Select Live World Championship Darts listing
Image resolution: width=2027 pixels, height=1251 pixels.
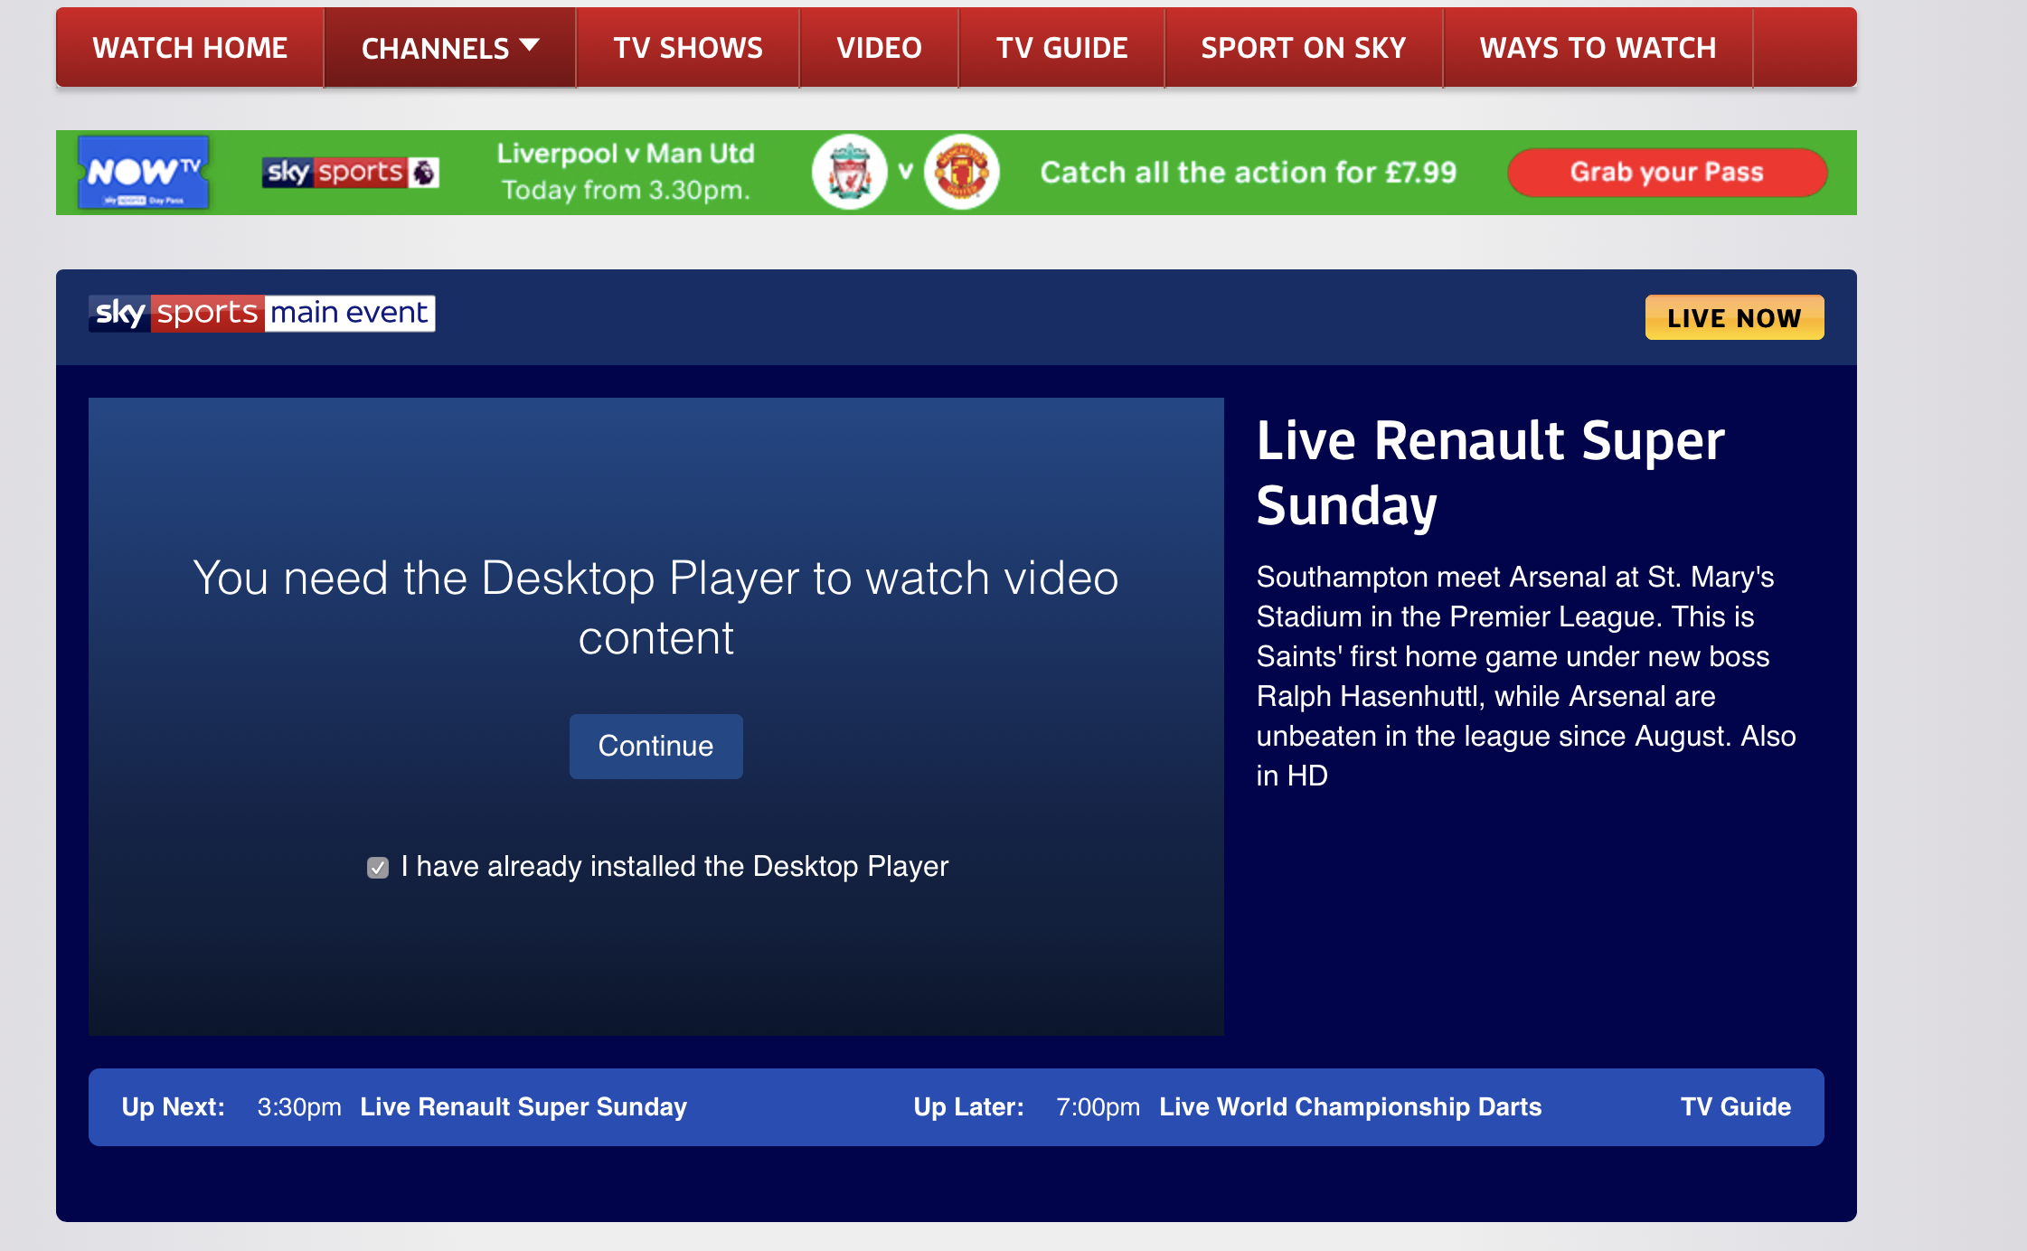tap(1351, 1107)
